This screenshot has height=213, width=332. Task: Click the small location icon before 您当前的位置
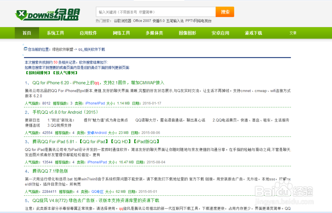tap(26, 49)
